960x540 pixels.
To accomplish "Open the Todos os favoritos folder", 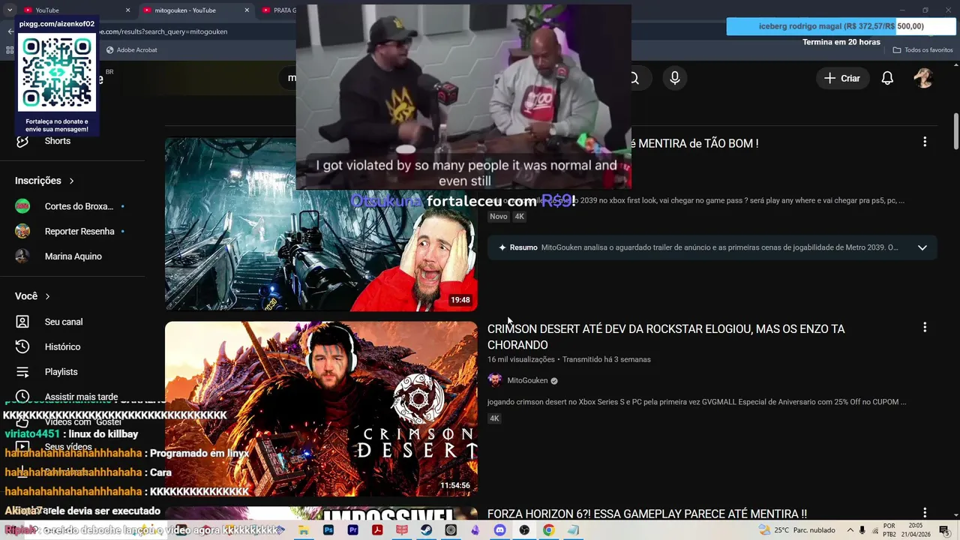I will (922, 50).
